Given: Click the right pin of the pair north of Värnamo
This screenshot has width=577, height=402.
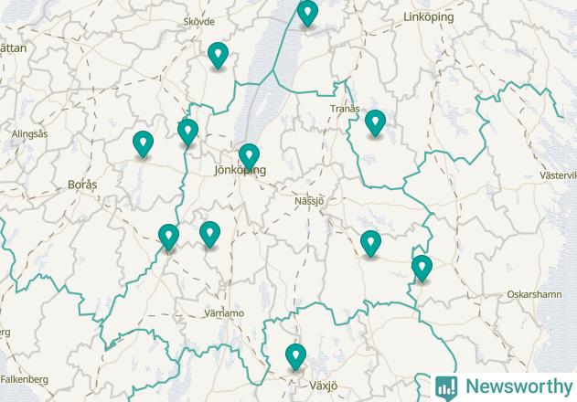Looking at the screenshot, I should [x=209, y=235].
